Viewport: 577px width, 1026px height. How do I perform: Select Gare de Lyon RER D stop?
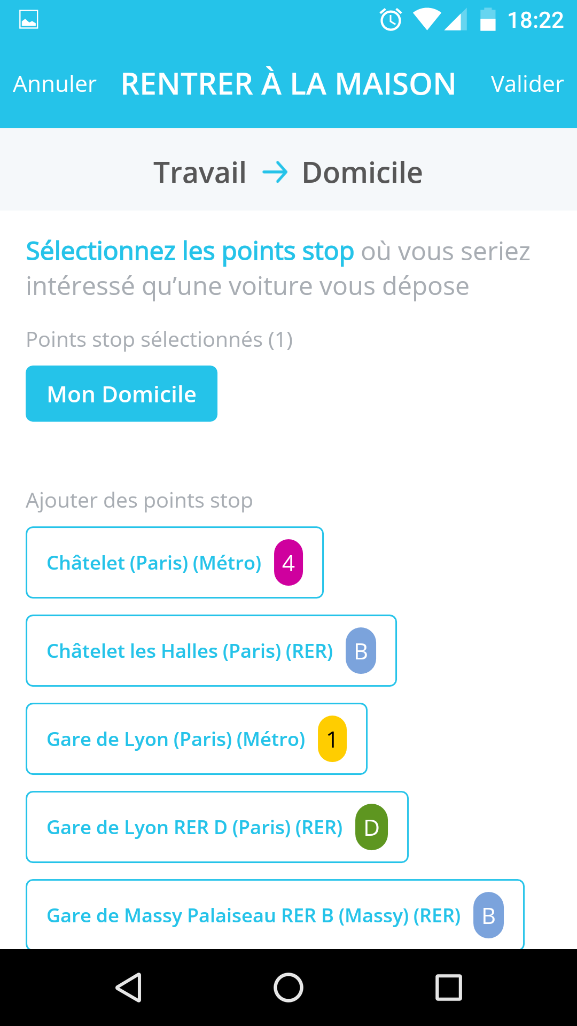[x=194, y=827]
